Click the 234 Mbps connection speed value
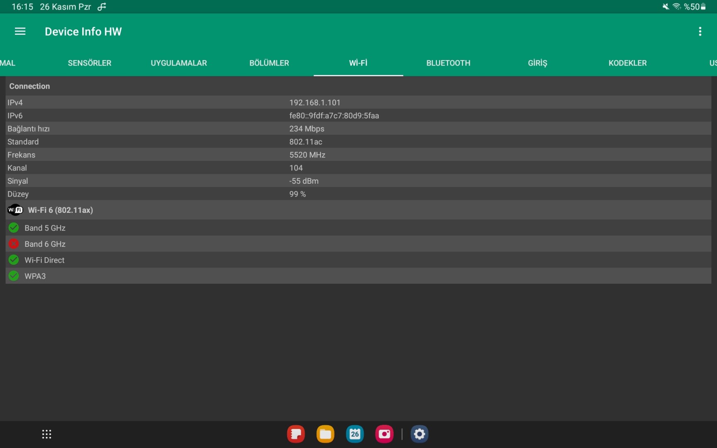717x448 pixels. 307,129
